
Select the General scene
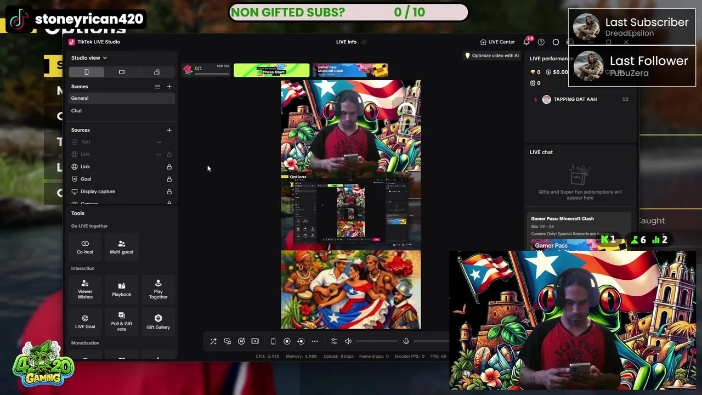[122, 98]
